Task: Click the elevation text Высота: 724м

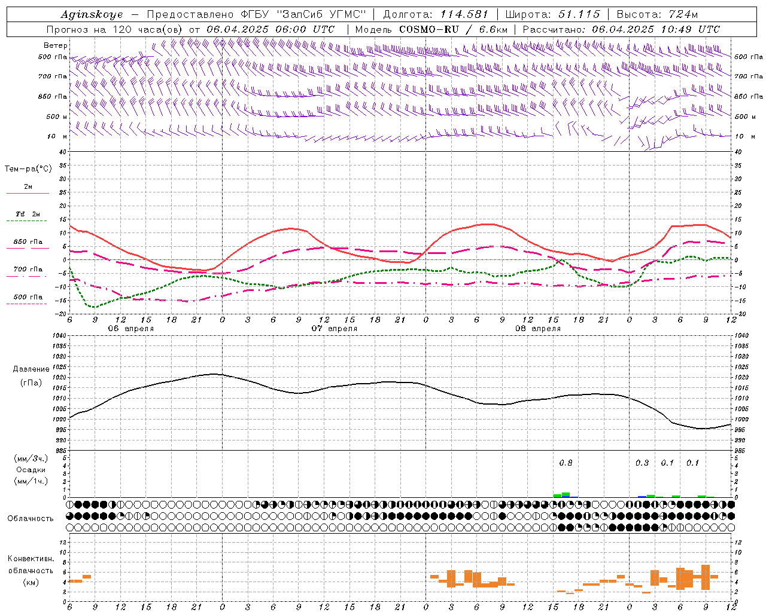Action: click(x=657, y=14)
